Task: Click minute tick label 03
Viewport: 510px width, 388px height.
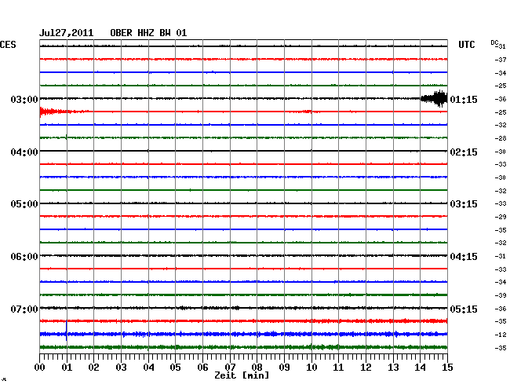Action: coord(121,367)
